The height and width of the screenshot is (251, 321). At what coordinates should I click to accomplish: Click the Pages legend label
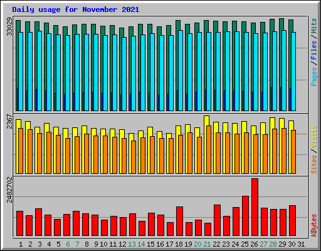(314, 77)
